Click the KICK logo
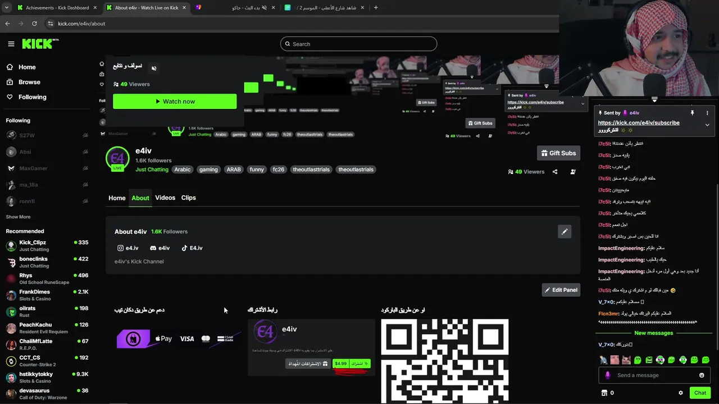 (x=40, y=43)
